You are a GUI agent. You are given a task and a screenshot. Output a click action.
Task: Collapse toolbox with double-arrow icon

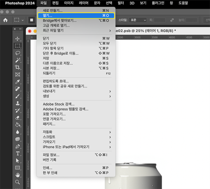(20, 29)
